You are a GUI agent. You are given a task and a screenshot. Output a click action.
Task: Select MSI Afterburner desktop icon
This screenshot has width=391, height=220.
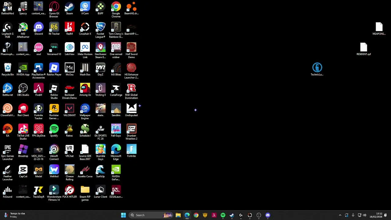(x=23, y=30)
